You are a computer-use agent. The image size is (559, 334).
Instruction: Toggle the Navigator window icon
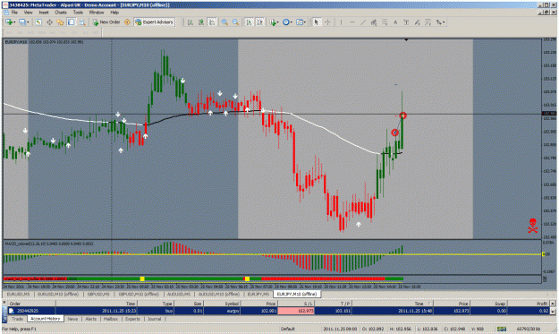(60, 22)
